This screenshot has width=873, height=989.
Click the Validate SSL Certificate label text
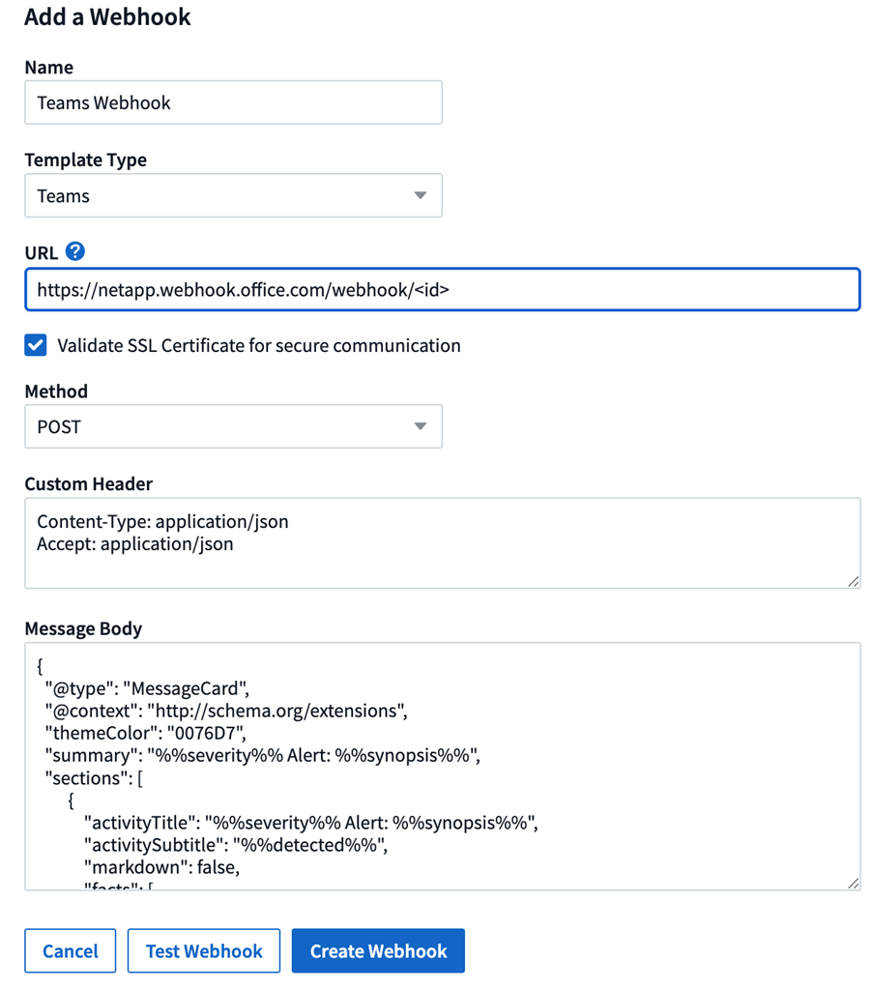pos(259,345)
